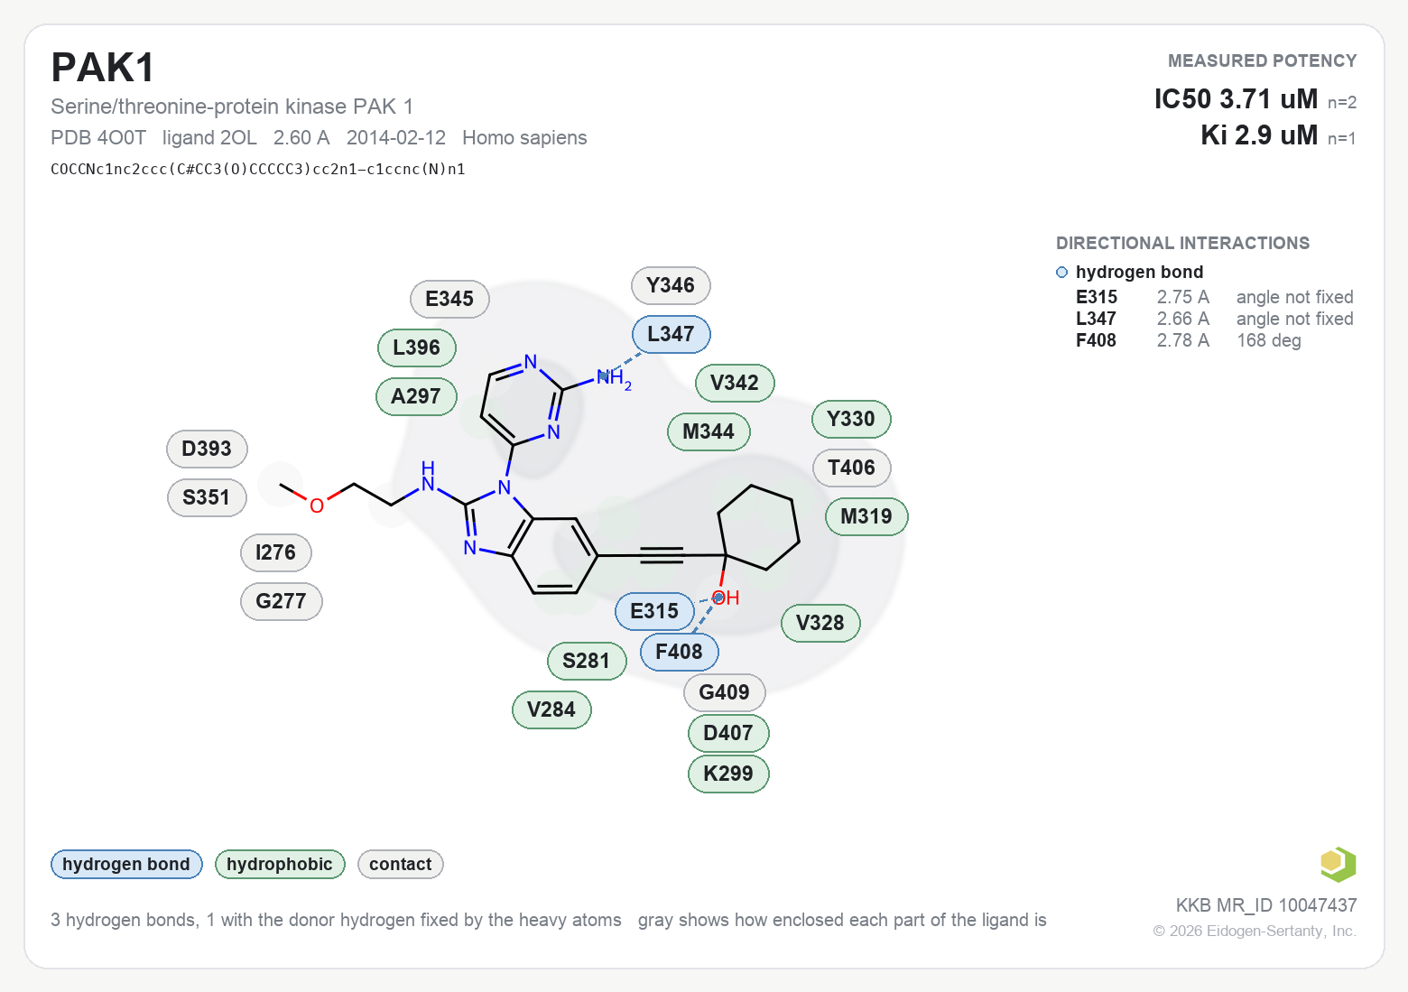Click the E315 hydrogen bond residue
The height and width of the screenshot is (992, 1408).
click(654, 611)
